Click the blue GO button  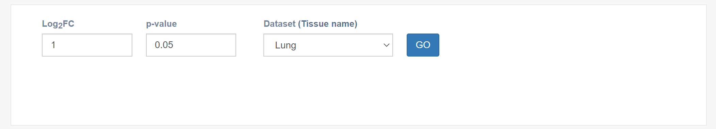(423, 45)
